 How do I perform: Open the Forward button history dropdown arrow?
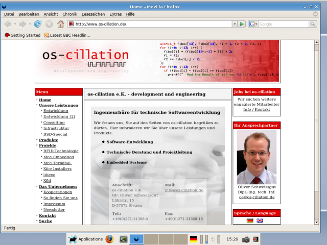[x=30, y=24]
